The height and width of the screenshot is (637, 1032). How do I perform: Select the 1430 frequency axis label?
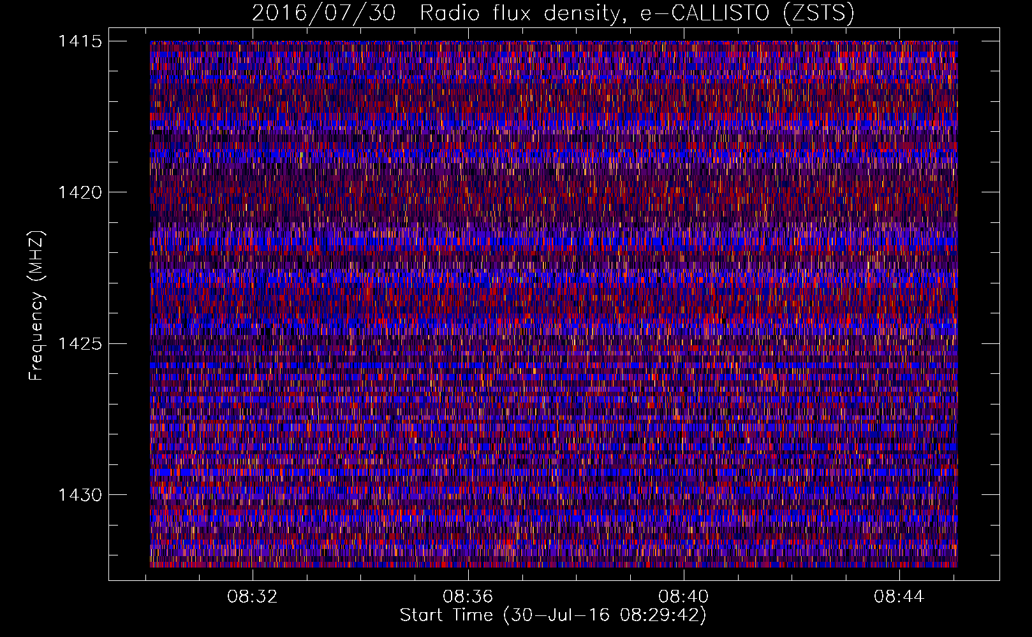pos(80,495)
